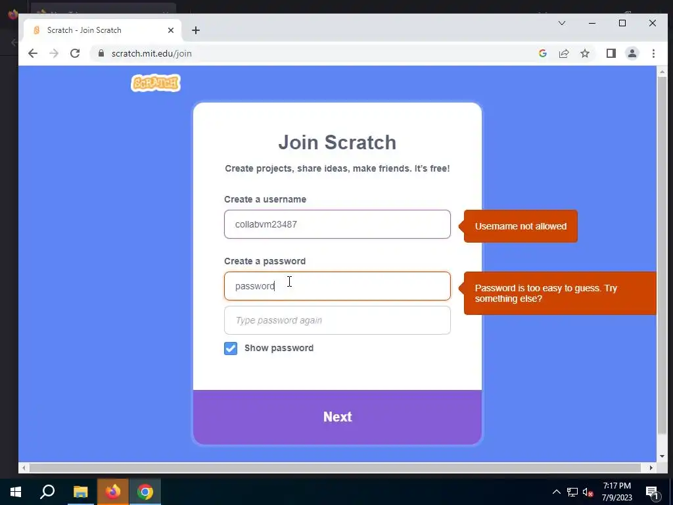The image size is (673, 505).
Task: Open the Windows Start menu
Action: pyautogui.click(x=16, y=492)
